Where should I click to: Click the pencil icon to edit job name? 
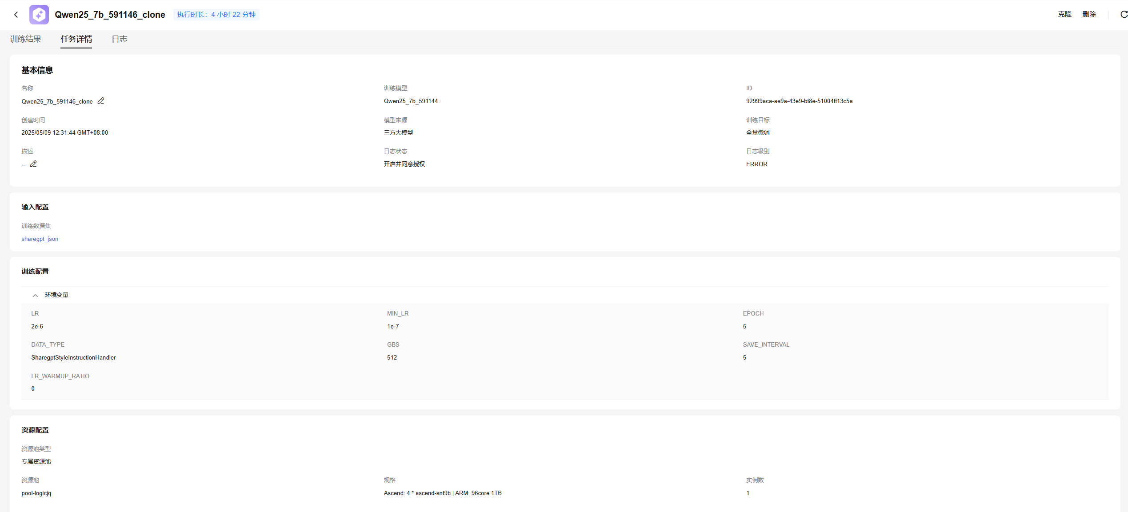point(101,101)
